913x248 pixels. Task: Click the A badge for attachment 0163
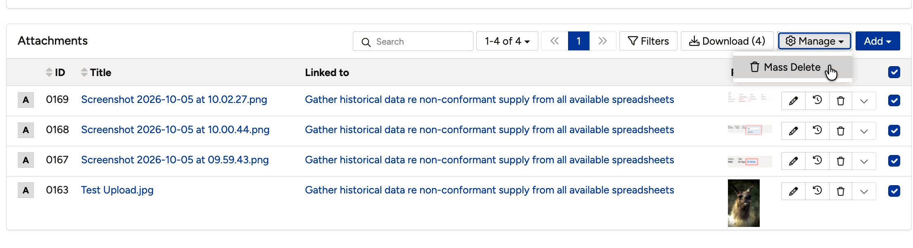(x=26, y=191)
